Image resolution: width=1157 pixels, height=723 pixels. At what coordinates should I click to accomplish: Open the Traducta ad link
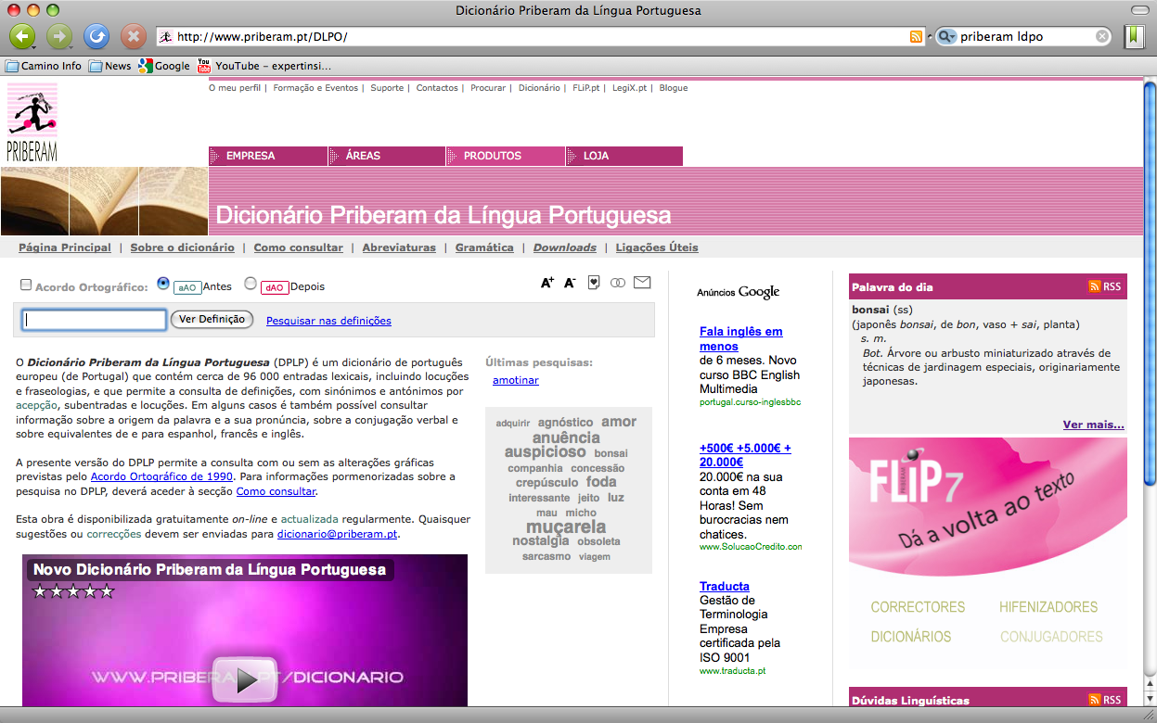(x=725, y=586)
